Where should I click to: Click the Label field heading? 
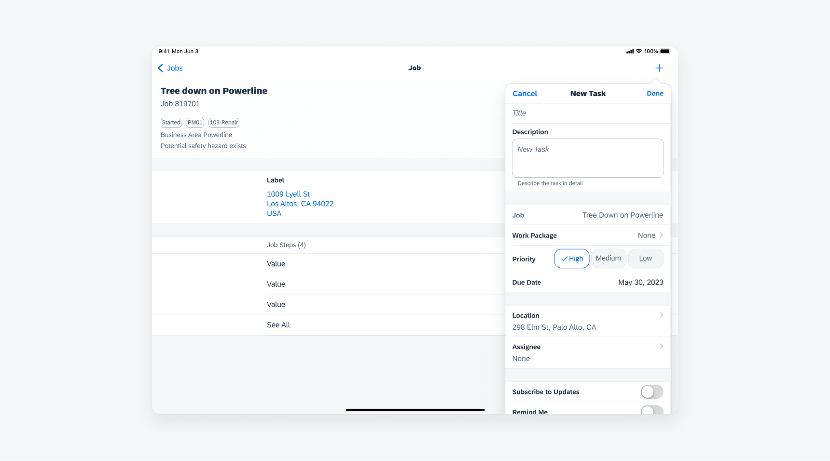point(276,180)
